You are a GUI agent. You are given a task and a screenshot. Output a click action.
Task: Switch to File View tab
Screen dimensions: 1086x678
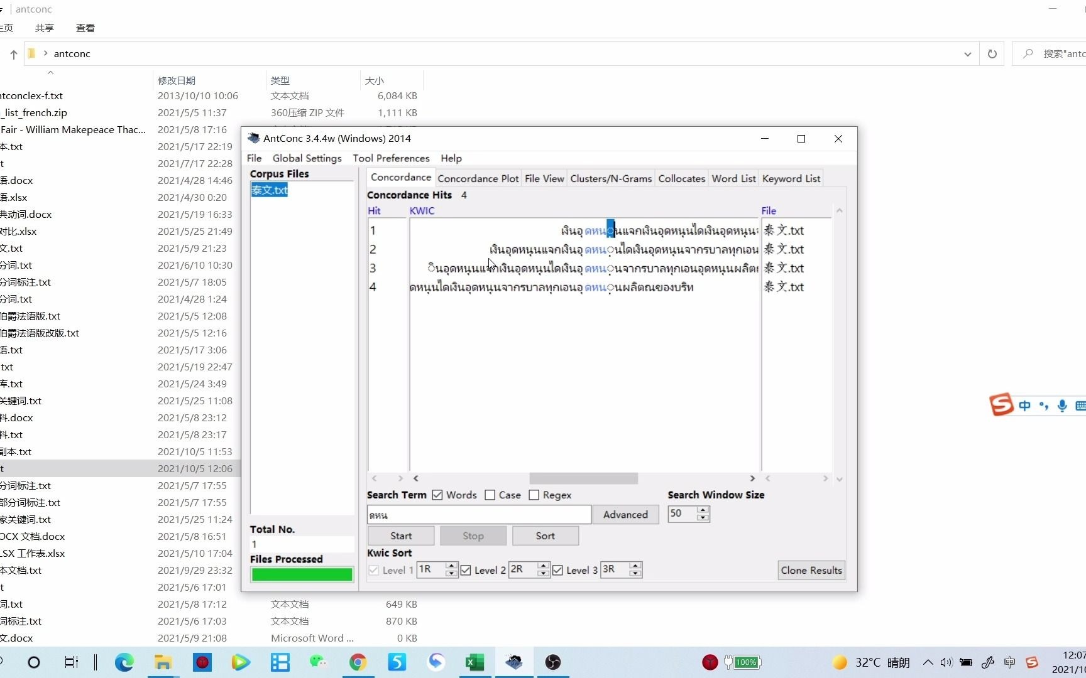(544, 178)
